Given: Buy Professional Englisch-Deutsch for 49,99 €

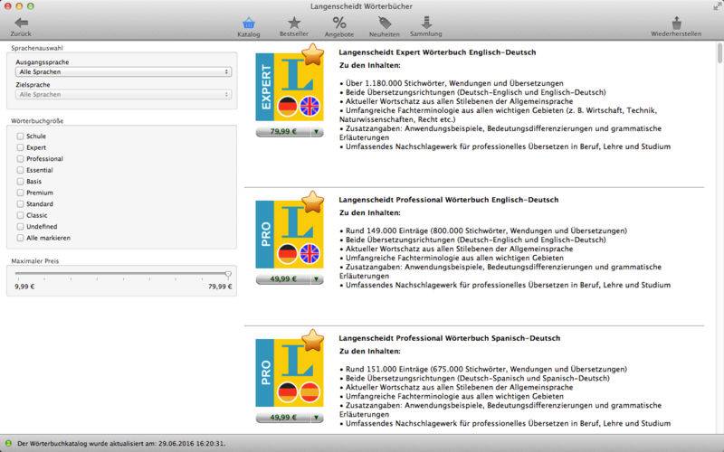Looking at the screenshot, I should 283,279.
